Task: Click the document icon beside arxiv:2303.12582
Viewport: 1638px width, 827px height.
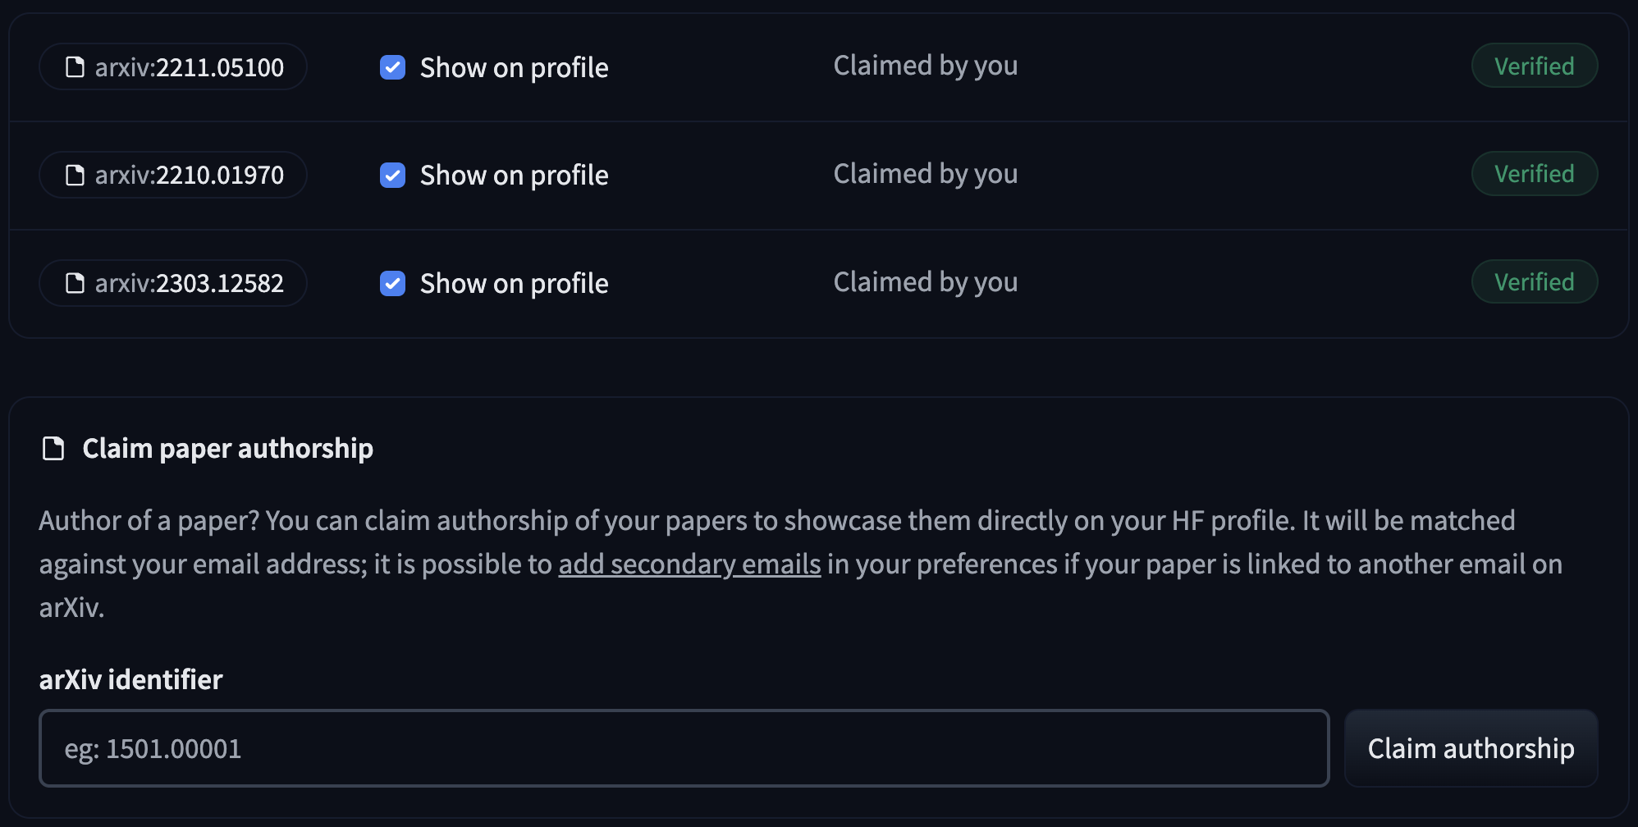Action: (x=75, y=283)
